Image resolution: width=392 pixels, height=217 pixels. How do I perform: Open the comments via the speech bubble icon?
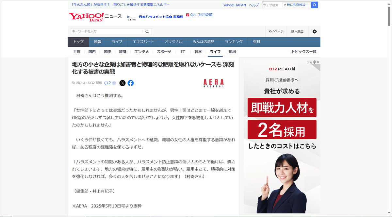[107, 83]
